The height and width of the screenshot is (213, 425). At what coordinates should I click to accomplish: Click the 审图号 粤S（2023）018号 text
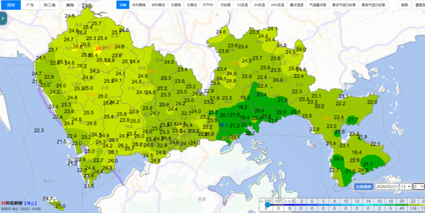coord(21,209)
